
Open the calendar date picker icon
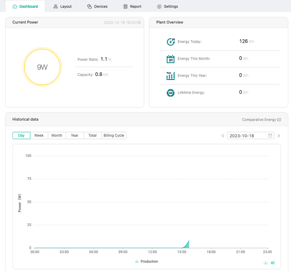(270, 135)
